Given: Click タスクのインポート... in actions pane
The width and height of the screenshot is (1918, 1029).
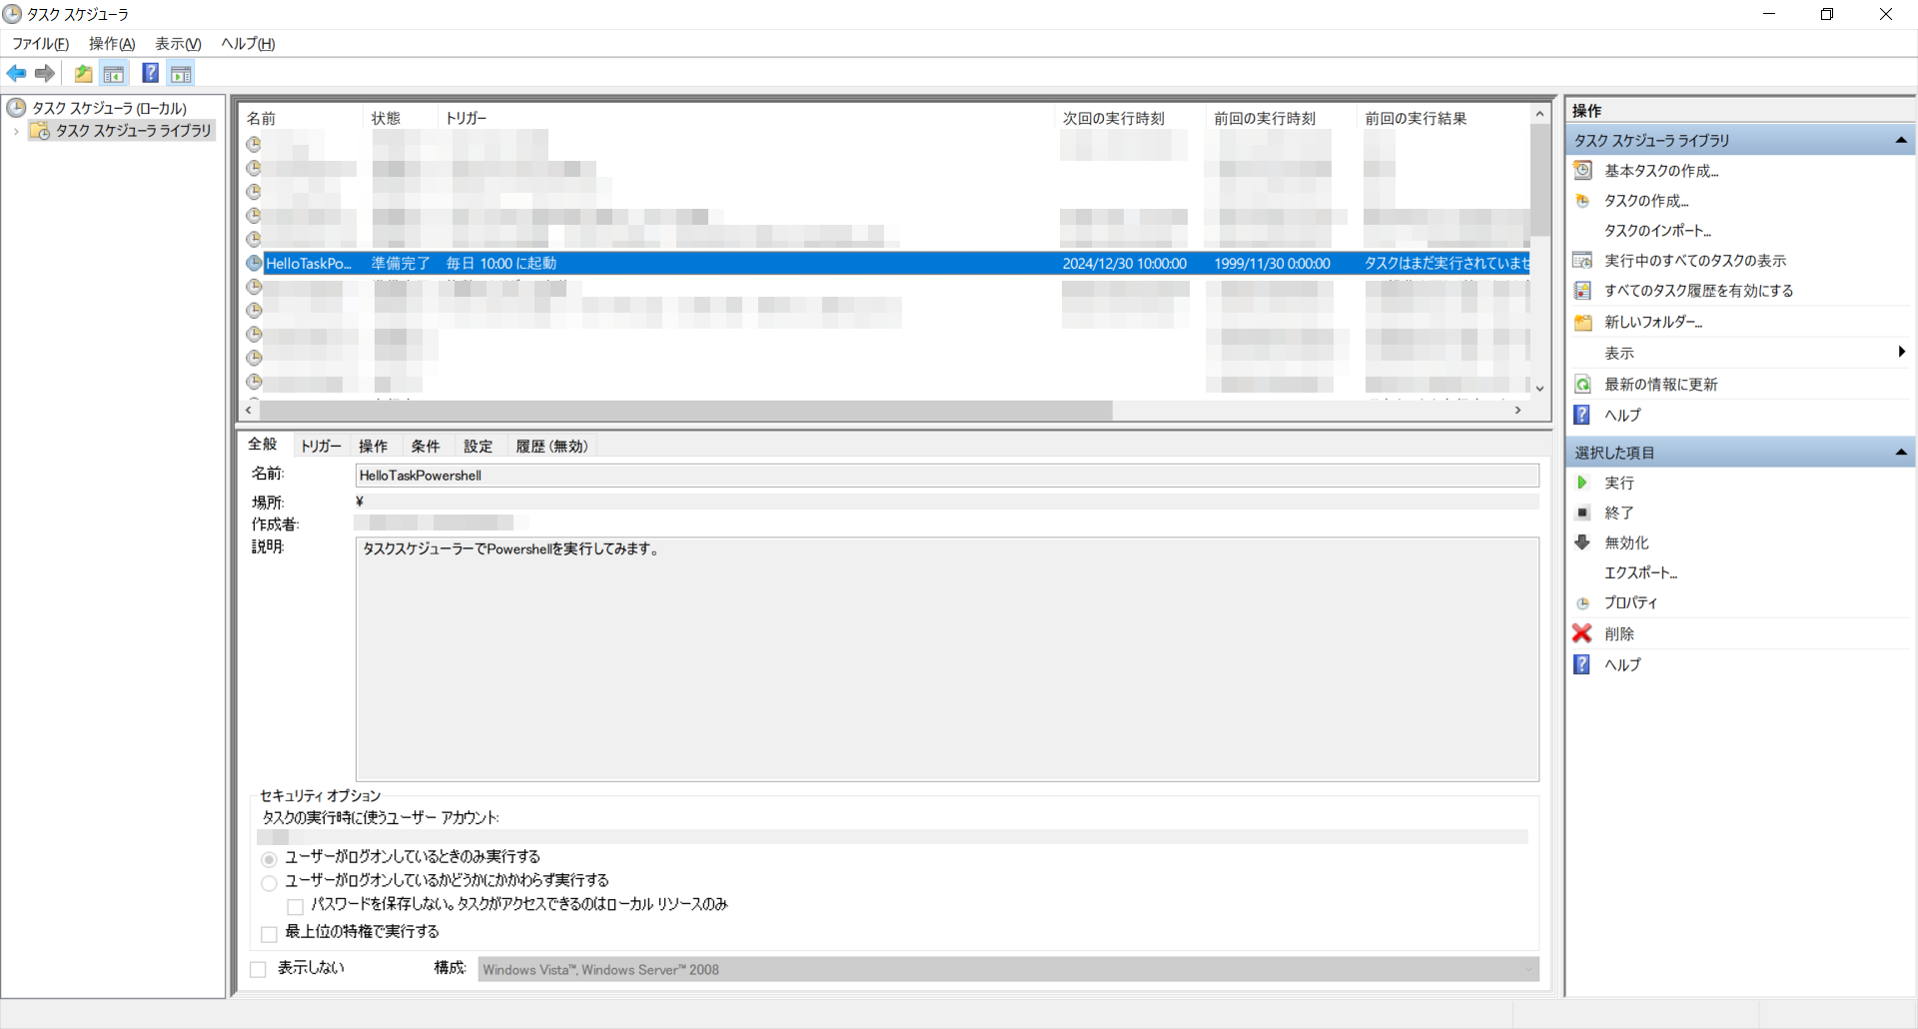Looking at the screenshot, I should 1656,231.
